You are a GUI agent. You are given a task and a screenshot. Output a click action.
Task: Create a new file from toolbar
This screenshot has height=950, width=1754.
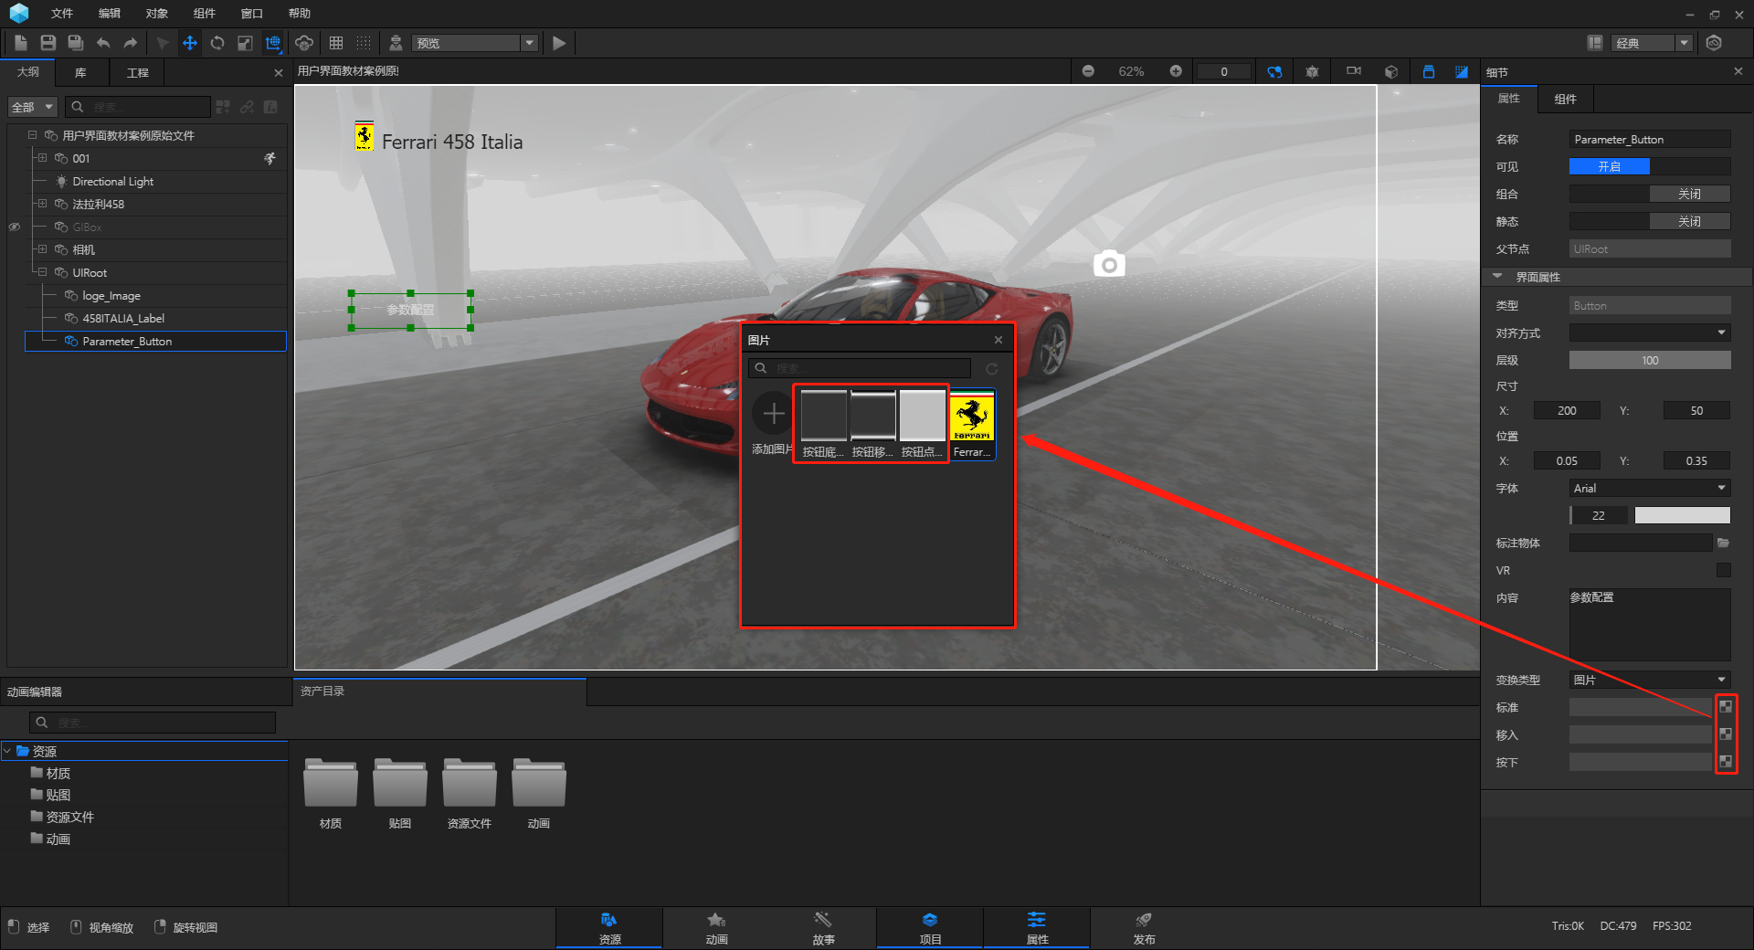[21, 43]
